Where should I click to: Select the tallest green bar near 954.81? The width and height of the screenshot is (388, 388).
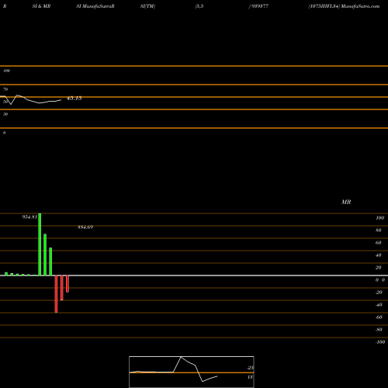click(x=40, y=244)
